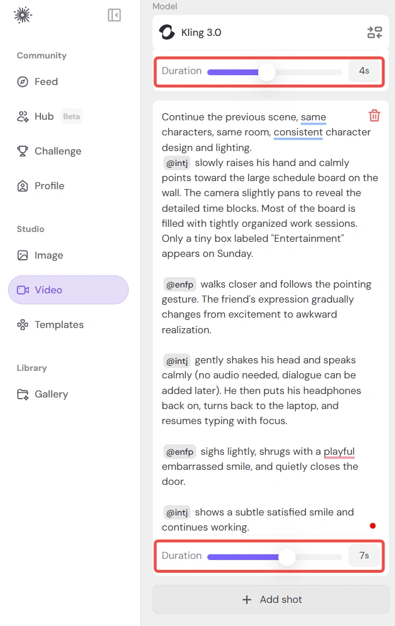Click the first @intj mention tag
The width and height of the screenshot is (395, 626).
pos(177,163)
